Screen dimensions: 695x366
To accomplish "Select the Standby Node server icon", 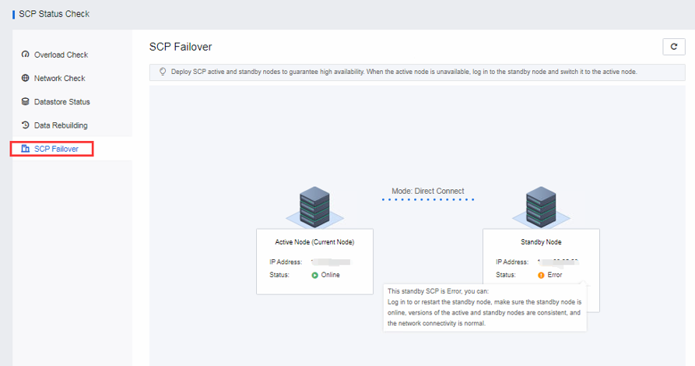I will (541, 206).
